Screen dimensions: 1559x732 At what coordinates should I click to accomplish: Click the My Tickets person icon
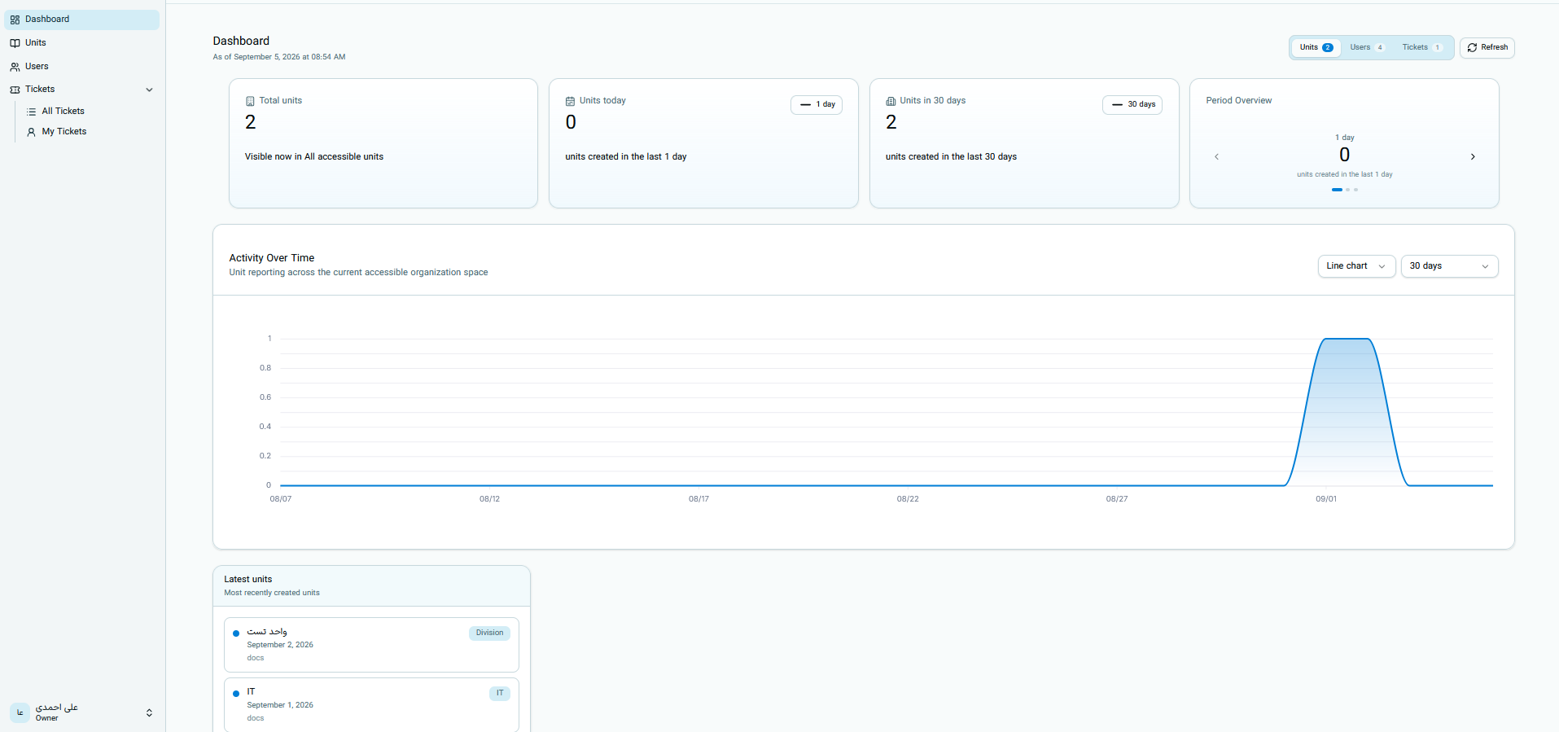31,132
